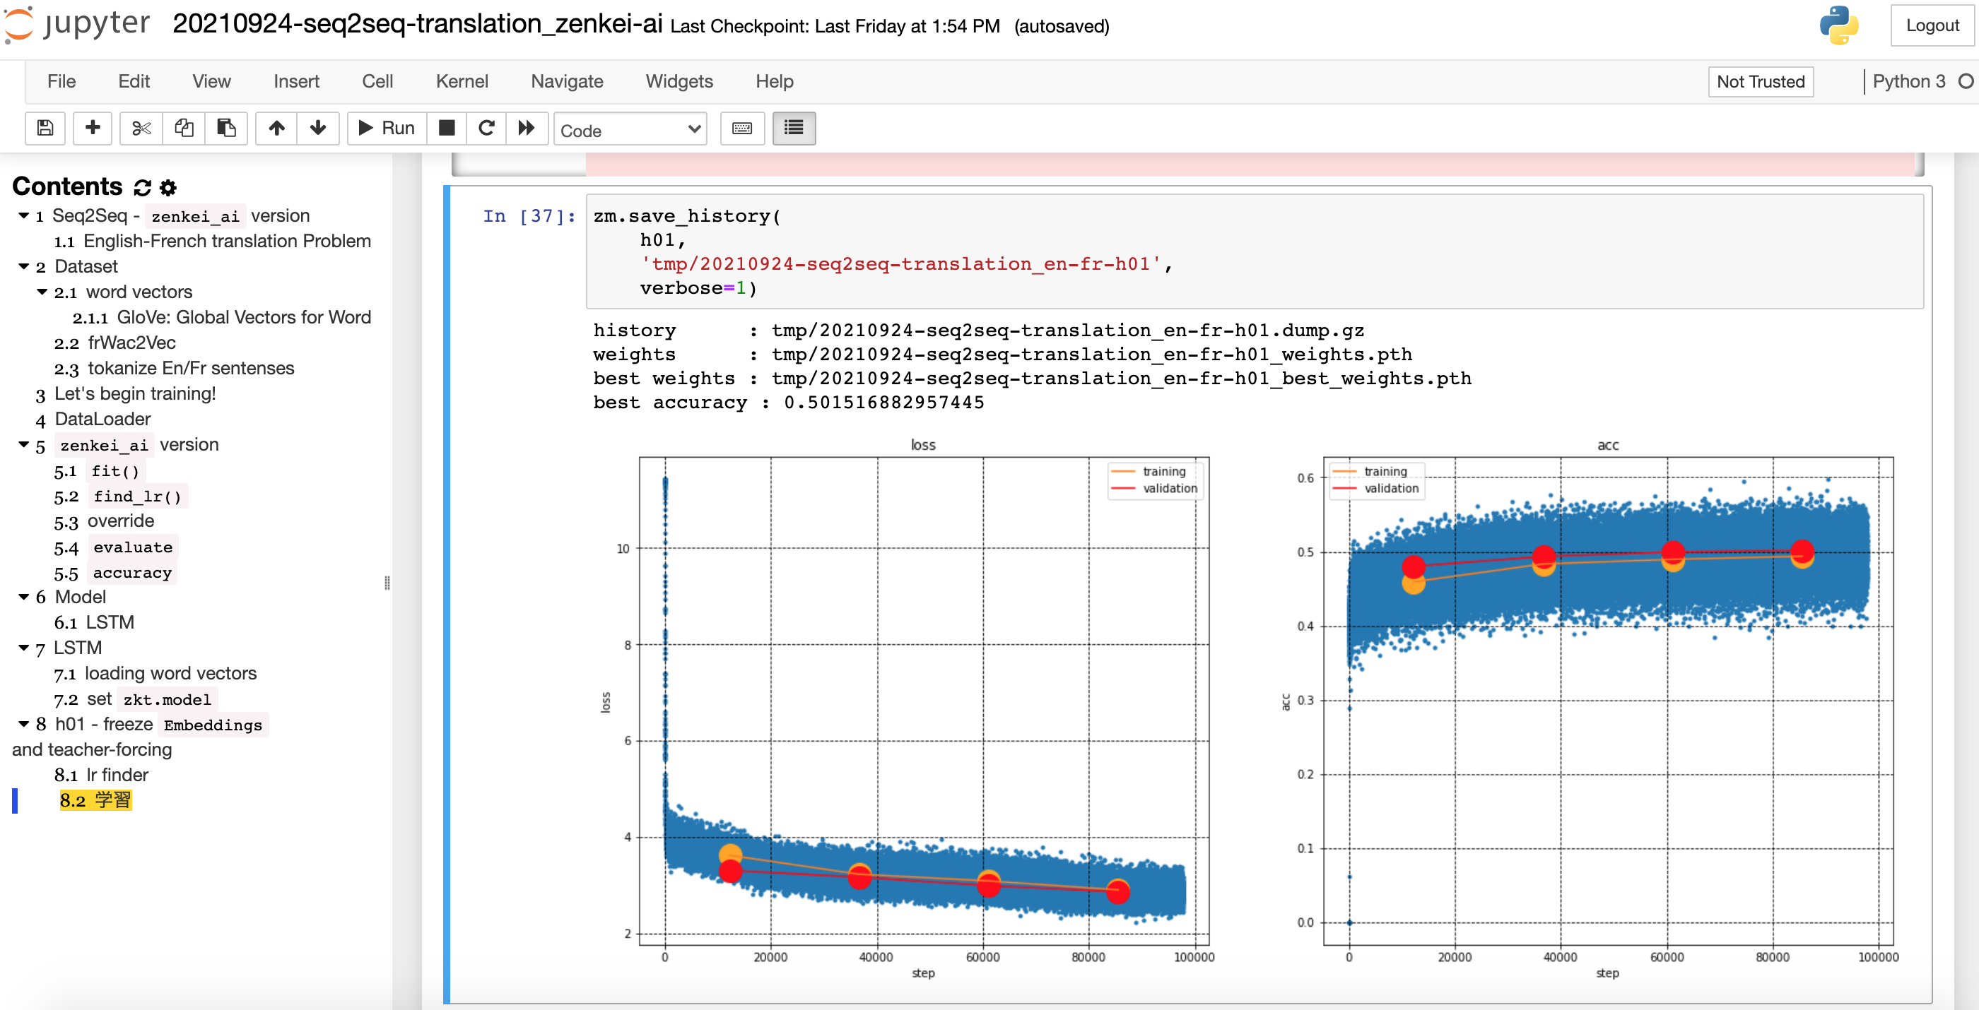
Task: Click the Last Checkpoint status text
Action: point(835,26)
